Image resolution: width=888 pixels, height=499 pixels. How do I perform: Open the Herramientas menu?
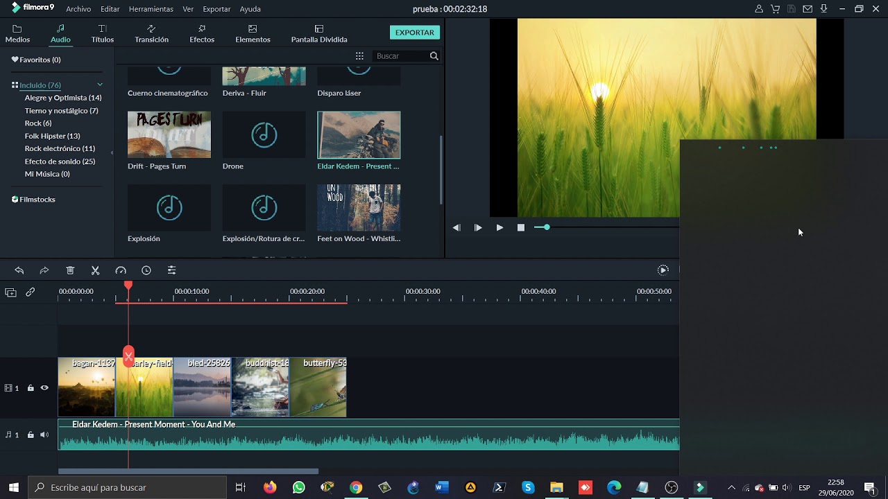pyautogui.click(x=151, y=9)
